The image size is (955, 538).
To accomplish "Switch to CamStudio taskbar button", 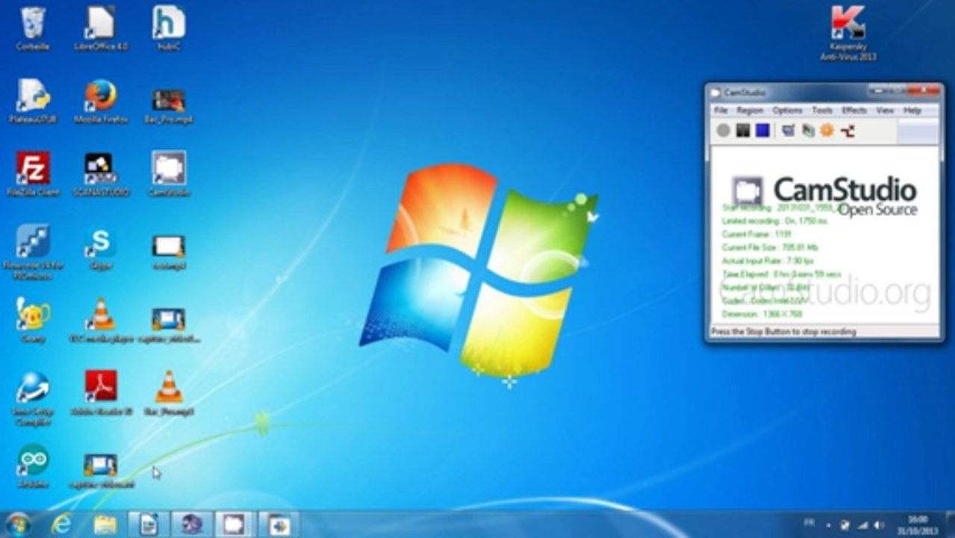I will [235, 525].
